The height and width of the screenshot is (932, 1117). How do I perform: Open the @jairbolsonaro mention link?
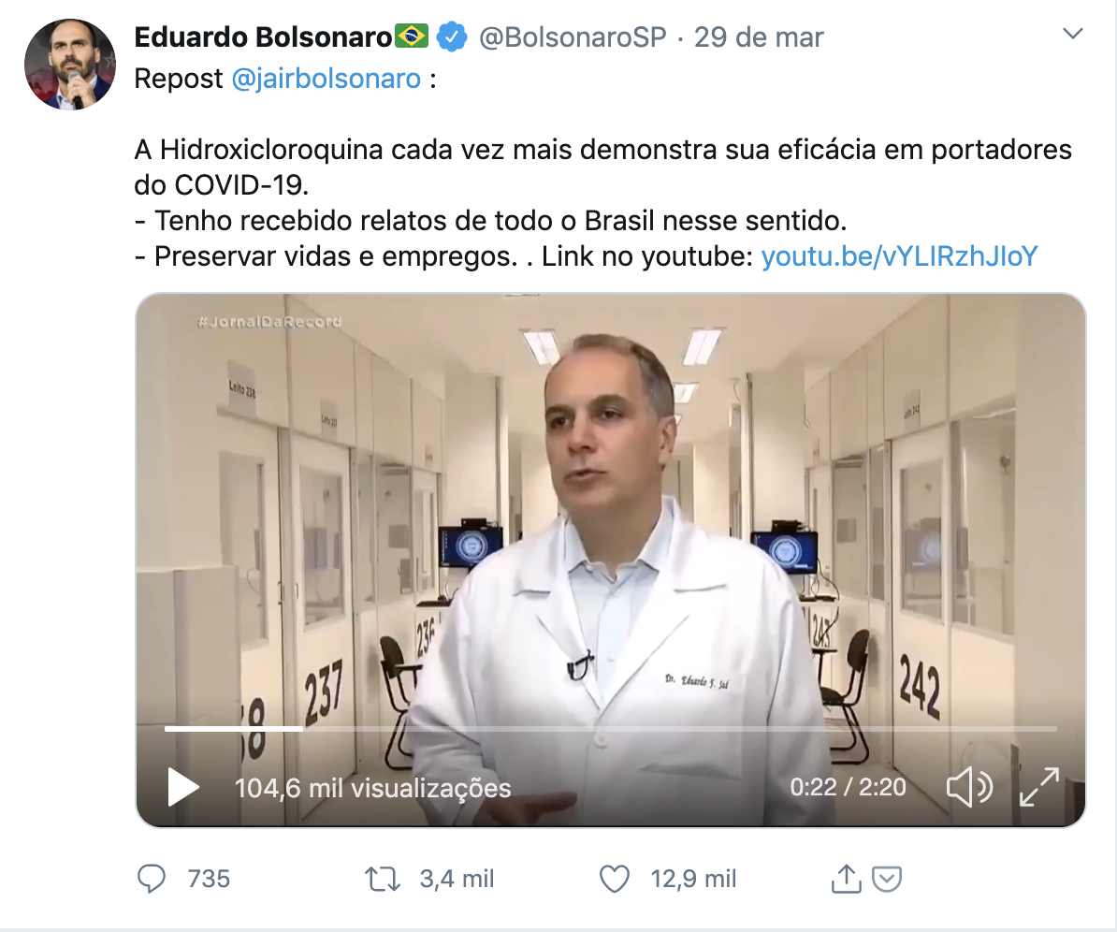[x=326, y=79]
